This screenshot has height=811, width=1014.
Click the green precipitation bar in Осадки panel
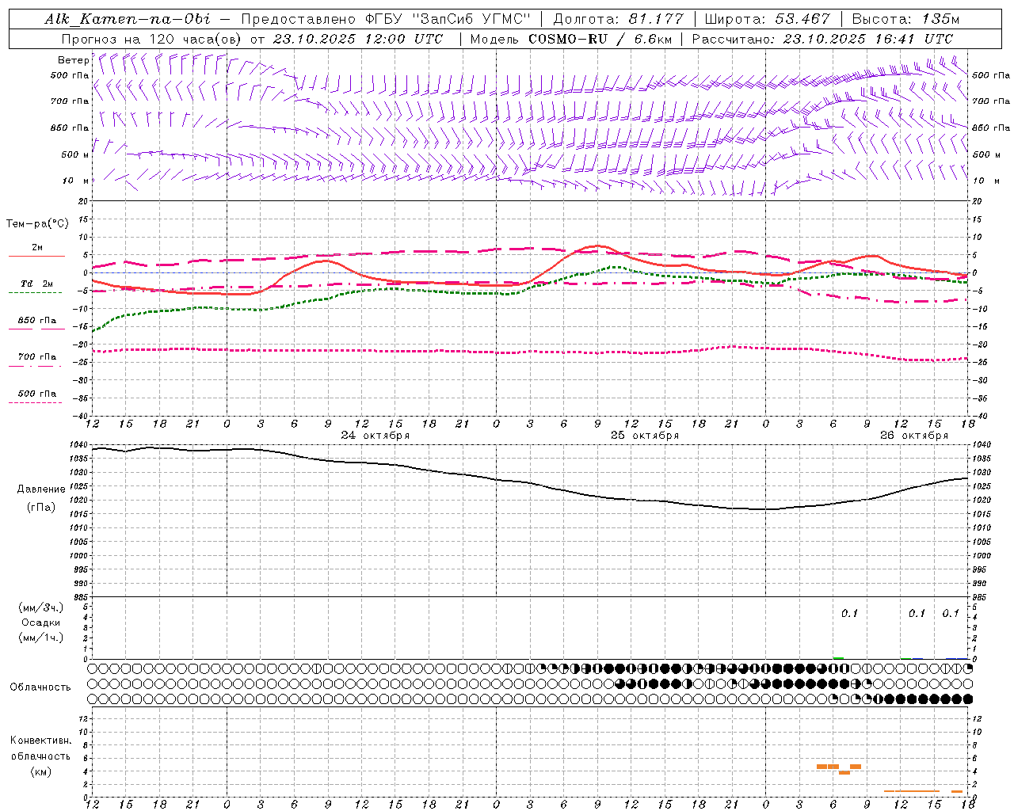838,657
